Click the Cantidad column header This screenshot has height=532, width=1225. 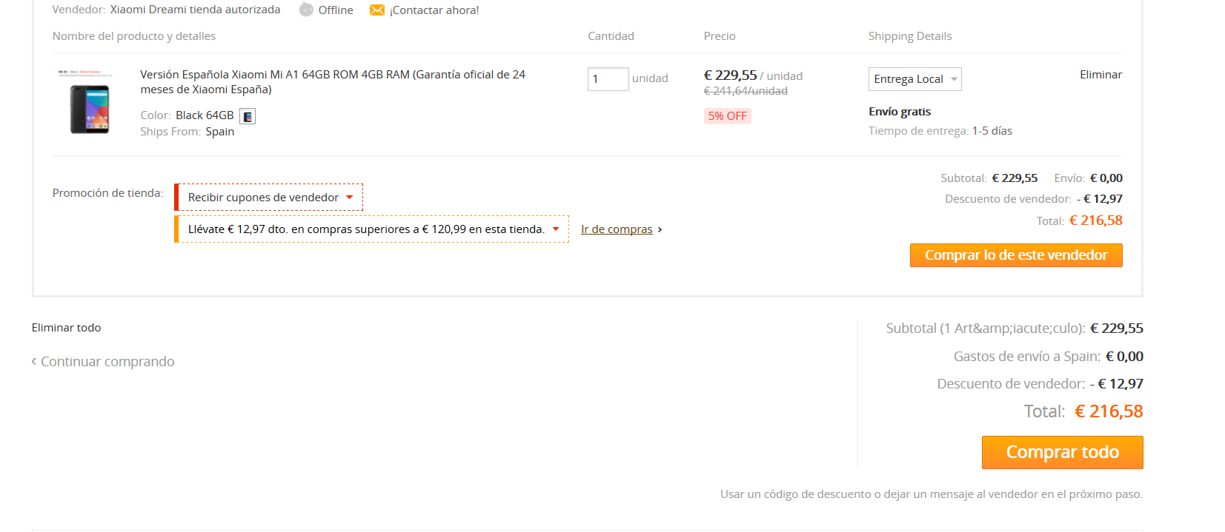(611, 36)
